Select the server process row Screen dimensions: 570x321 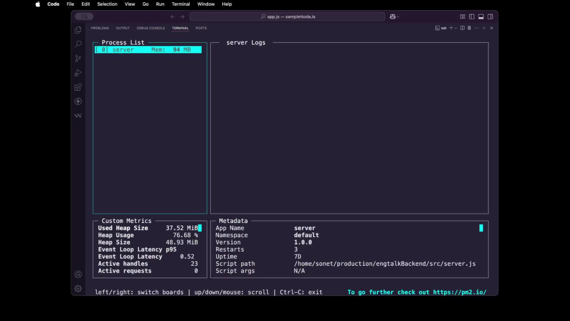(148, 50)
